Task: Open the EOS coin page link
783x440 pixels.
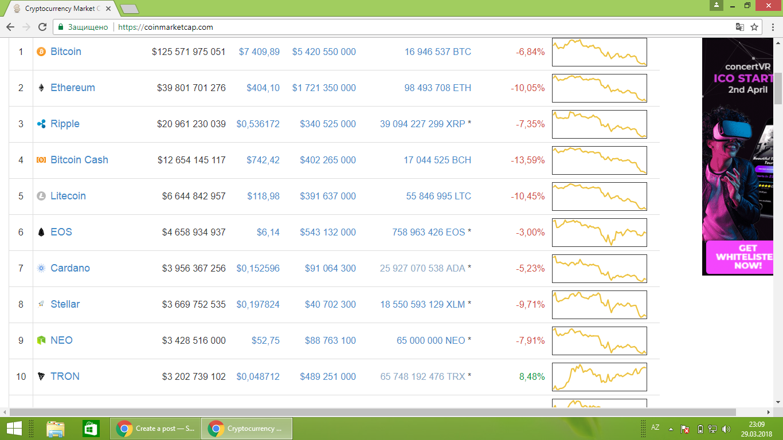Action: (61, 232)
